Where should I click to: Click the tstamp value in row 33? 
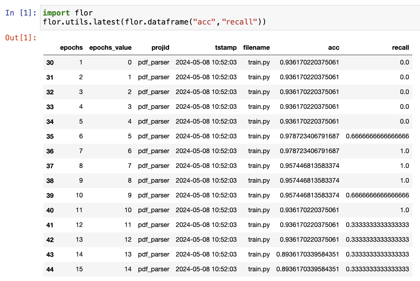click(x=206, y=107)
